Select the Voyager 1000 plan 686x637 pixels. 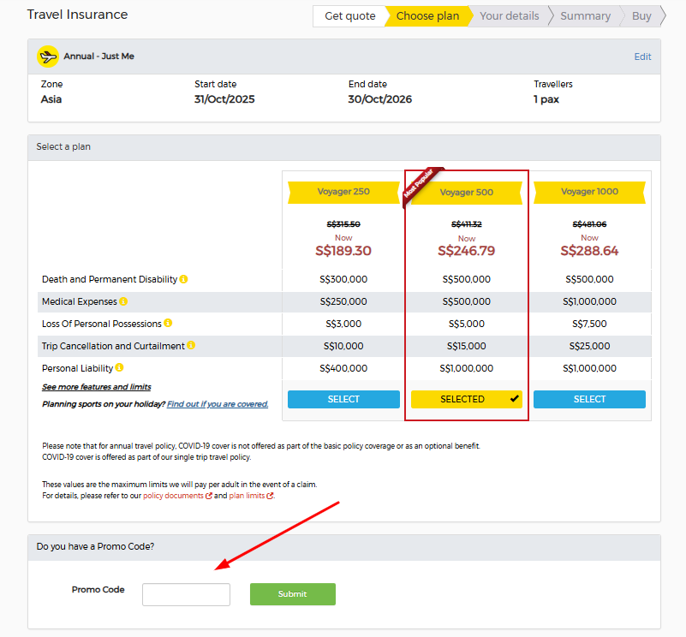tap(589, 399)
